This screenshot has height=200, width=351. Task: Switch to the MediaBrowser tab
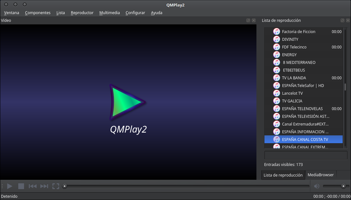pos(321,175)
